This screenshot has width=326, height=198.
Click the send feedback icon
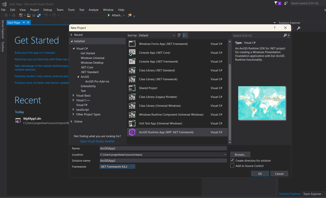(286, 3)
